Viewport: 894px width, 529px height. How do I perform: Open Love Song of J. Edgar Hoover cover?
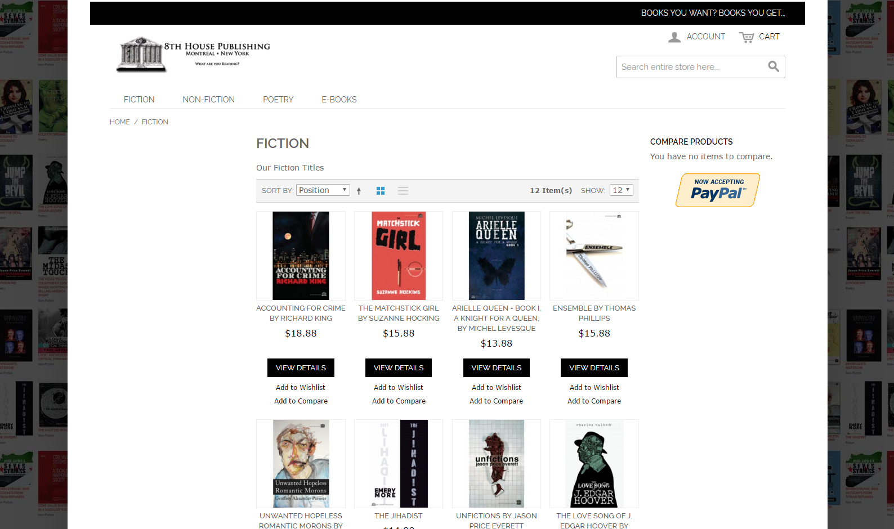pyautogui.click(x=594, y=464)
